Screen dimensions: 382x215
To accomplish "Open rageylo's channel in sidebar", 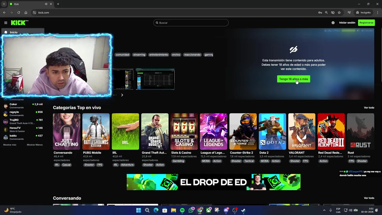I will (23, 113).
